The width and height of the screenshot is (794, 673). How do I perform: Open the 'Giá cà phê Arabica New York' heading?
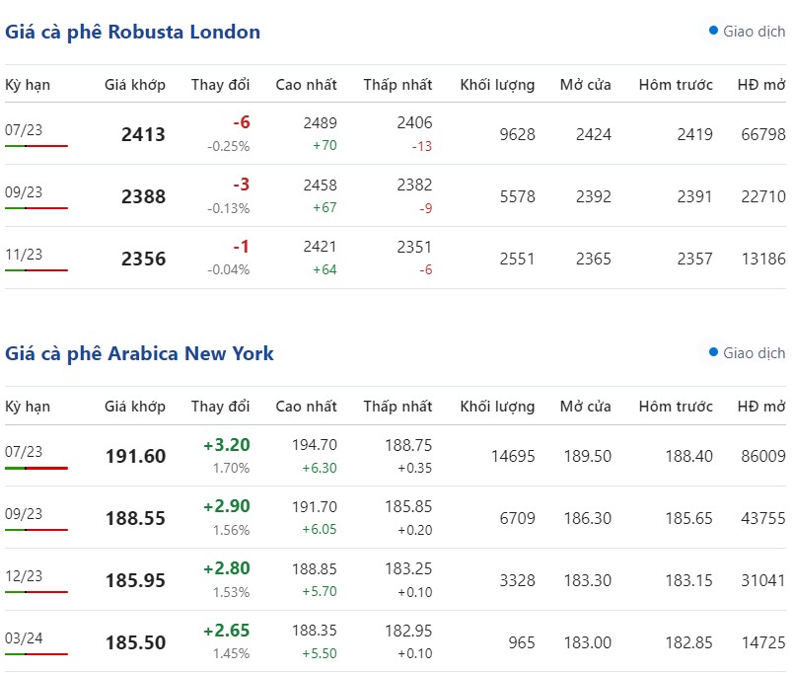pos(139,353)
